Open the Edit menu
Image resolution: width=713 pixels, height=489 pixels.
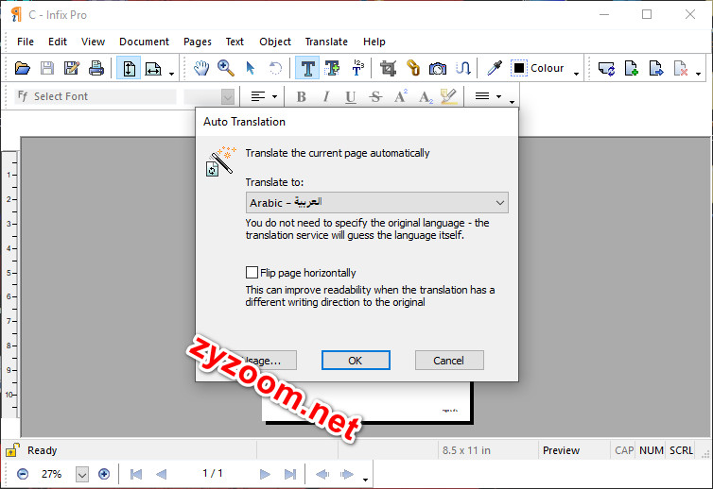tap(58, 42)
